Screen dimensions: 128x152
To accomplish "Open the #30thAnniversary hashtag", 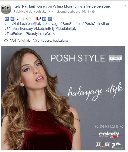I will click(19, 29).
